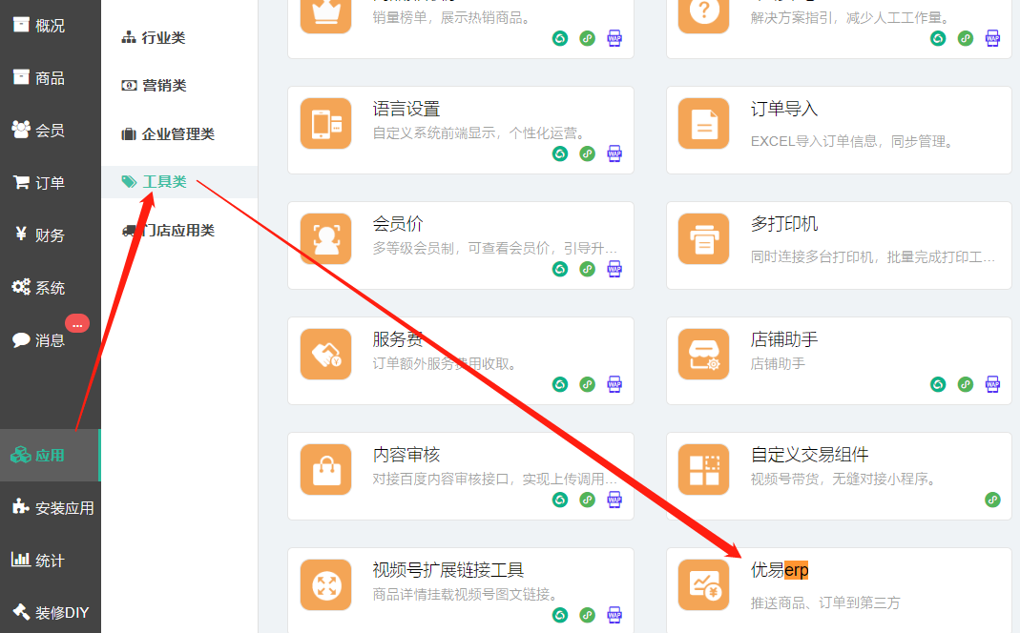1020x633 pixels.
Task: Click the 会员价 member icon
Action: (x=326, y=238)
